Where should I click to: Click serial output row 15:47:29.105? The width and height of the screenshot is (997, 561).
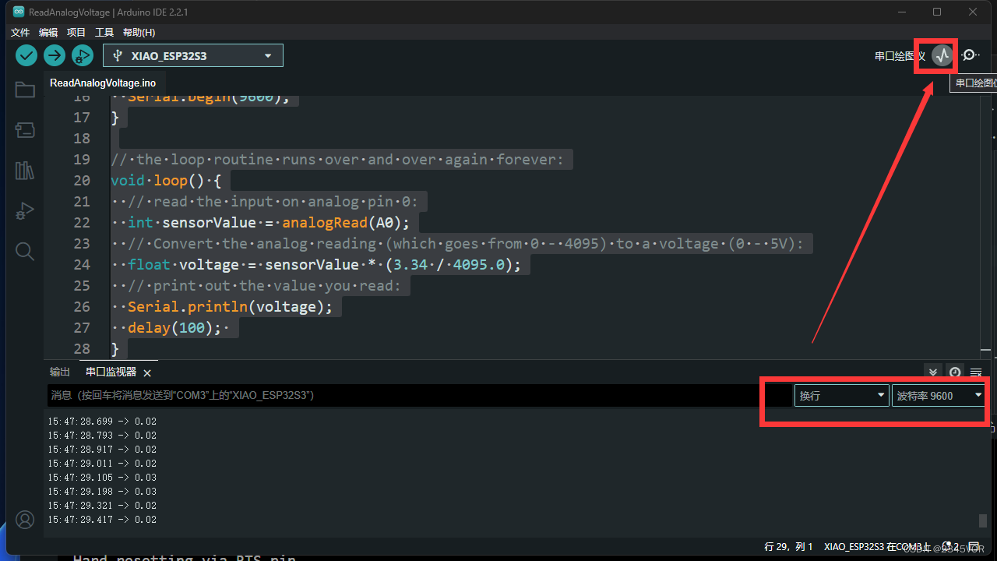pyautogui.click(x=102, y=478)
